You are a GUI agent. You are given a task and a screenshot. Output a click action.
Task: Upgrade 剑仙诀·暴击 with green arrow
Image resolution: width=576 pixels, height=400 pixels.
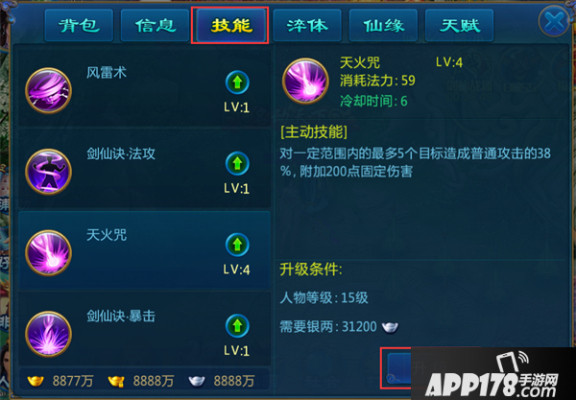237,326
